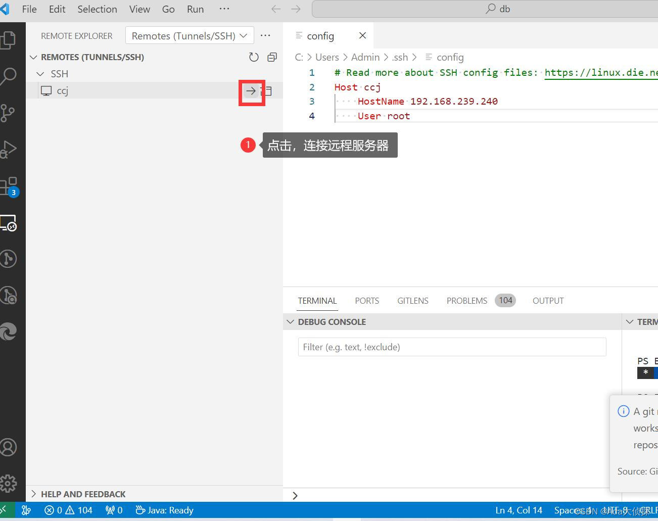This screenshot has height=521, width=658.
Task: Switch to the GITLENS panel tab
Action: [x=413, y=301]
